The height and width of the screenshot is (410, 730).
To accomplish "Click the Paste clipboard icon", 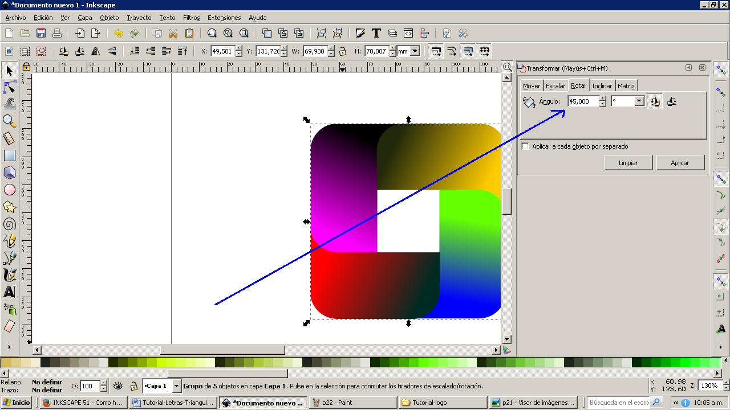I will pyautogui.click(x=189, y=33).
